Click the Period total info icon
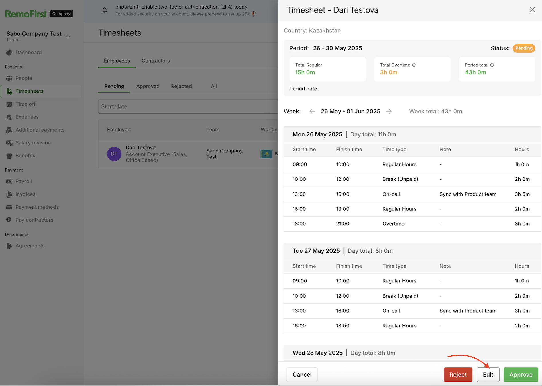 [x=492, y=65]
